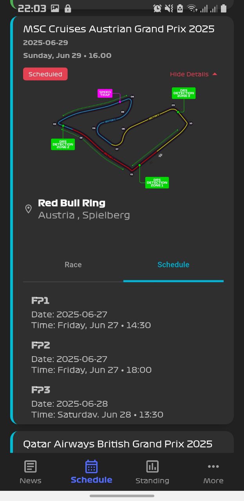Open the Standing chart icon
The image size is (244, 501).
(152, 467)
